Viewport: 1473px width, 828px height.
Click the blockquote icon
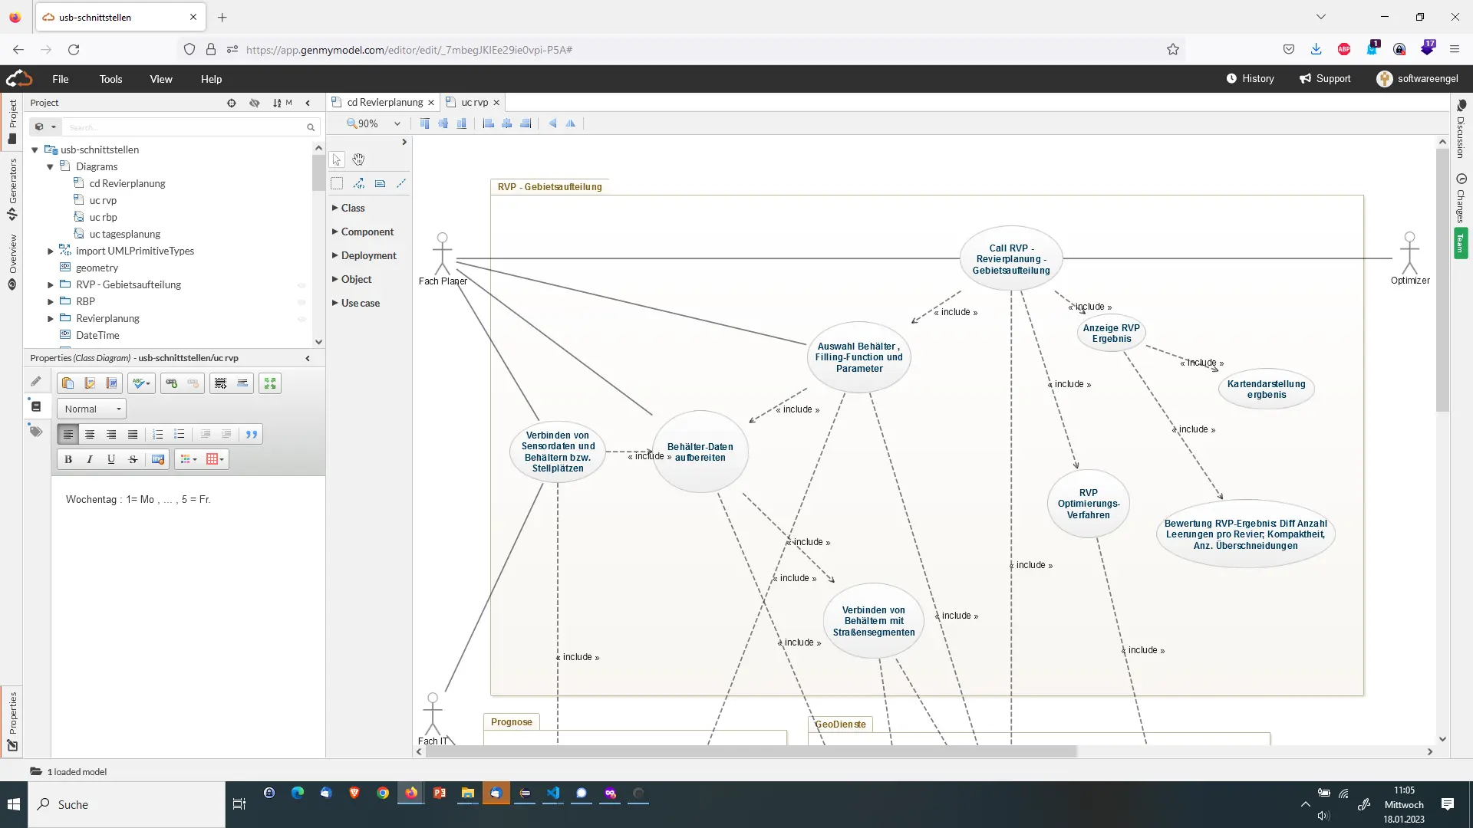pos(252,435)
